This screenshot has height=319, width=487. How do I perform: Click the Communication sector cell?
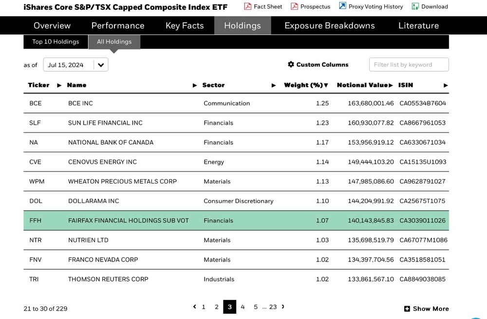point(227,103)
